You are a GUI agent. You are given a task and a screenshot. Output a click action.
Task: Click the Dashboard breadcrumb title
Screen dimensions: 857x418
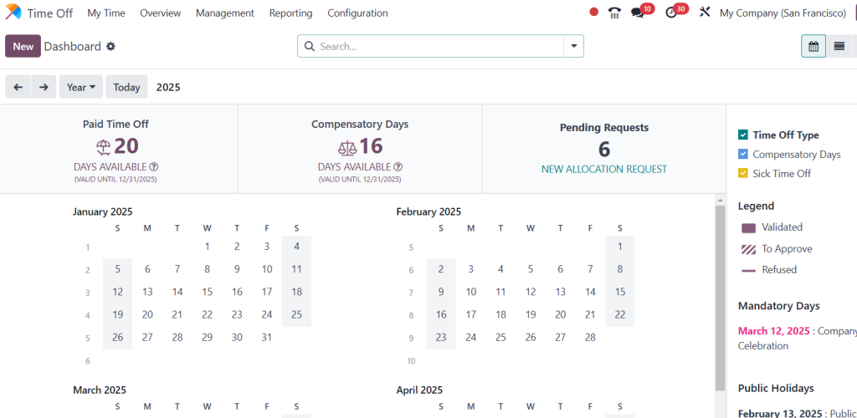click(x=73, y=46)
